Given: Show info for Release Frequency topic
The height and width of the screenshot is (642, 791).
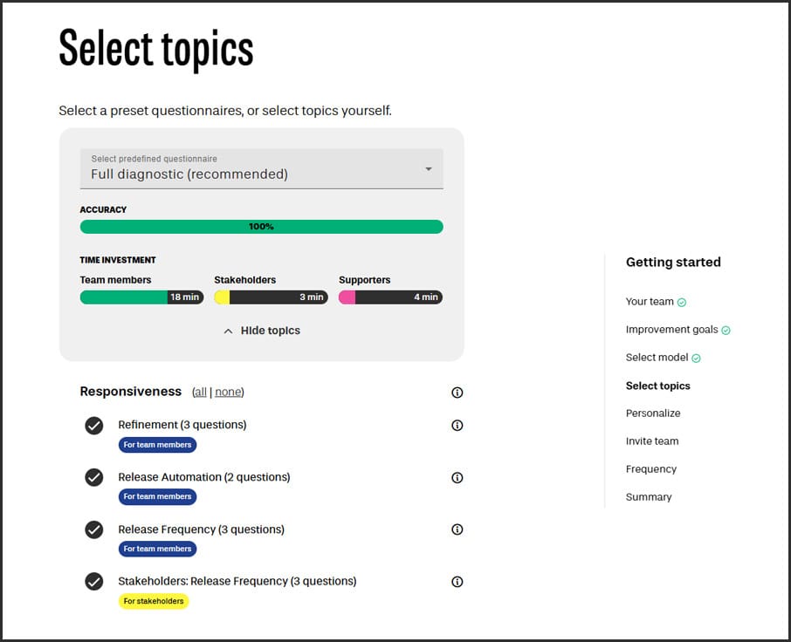Looking at the screenshot, I should point(457,529).
